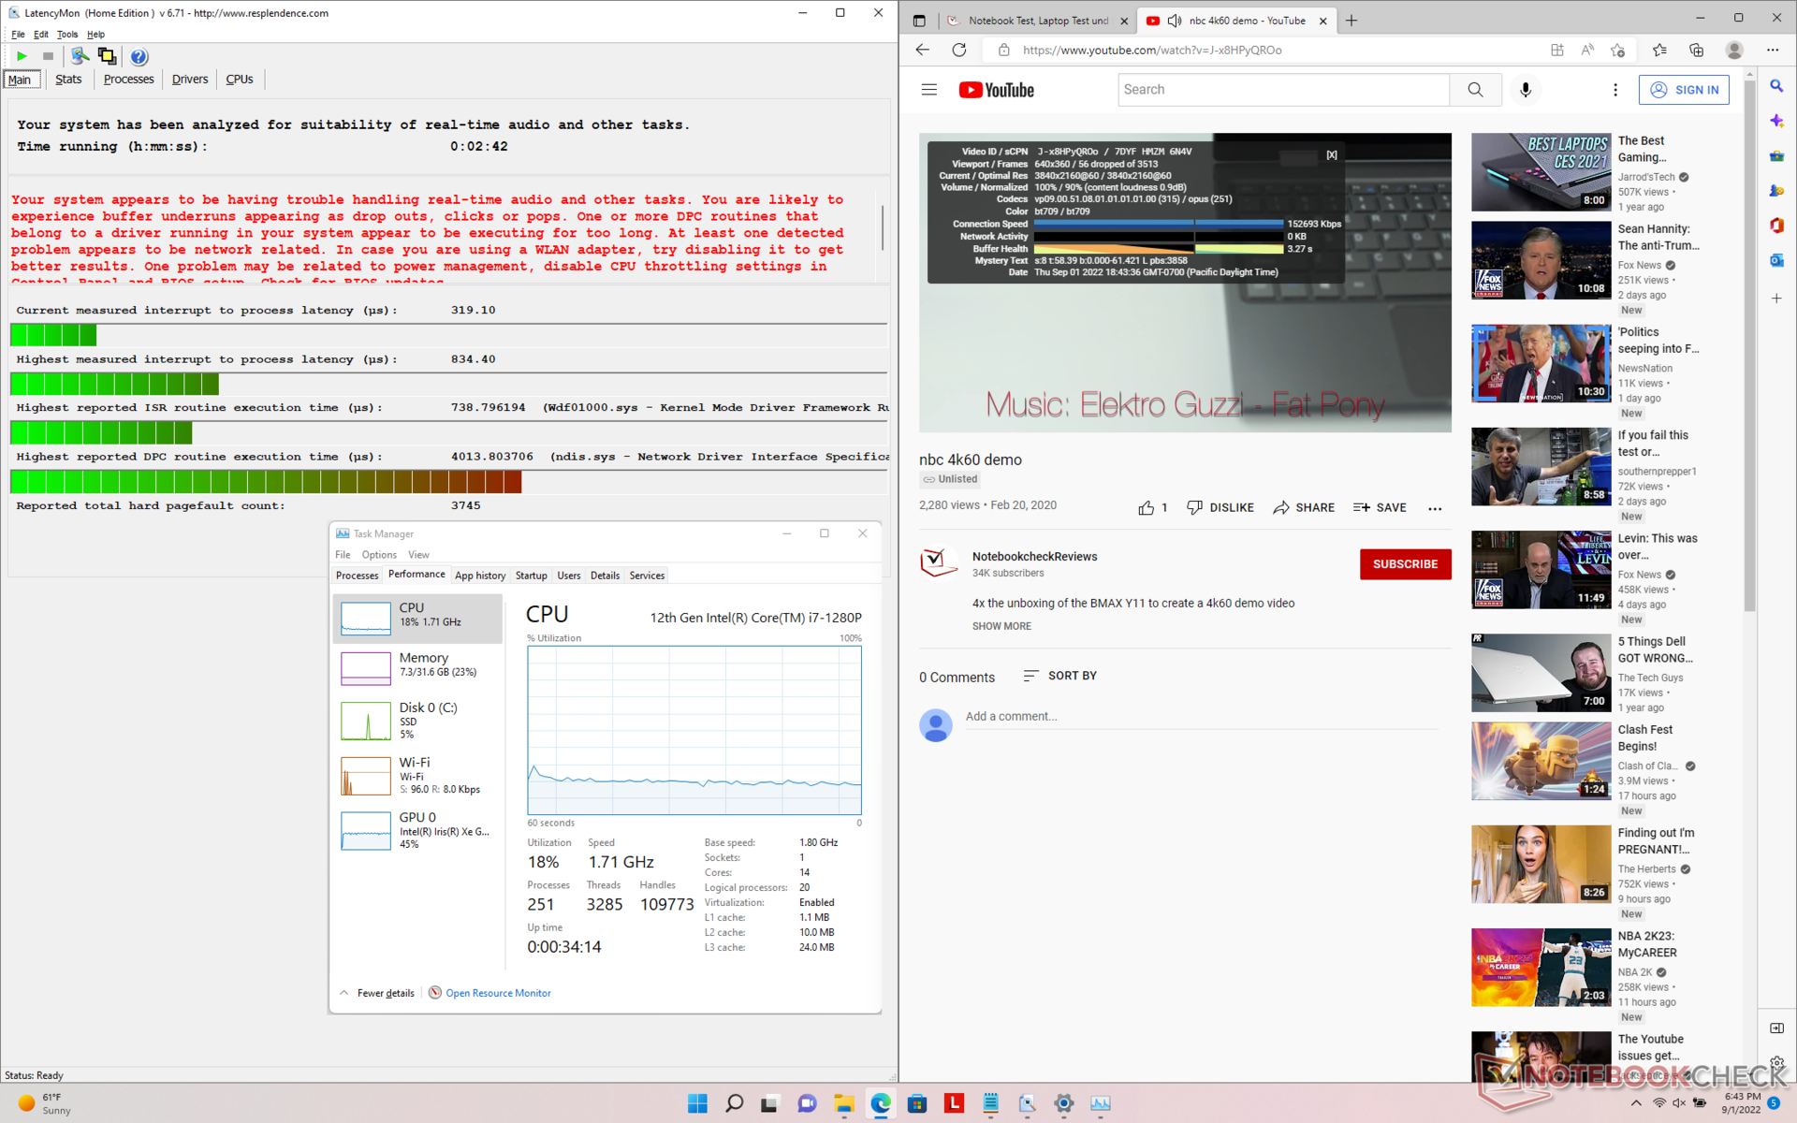
Task: Click the microphone voice search icon on YouTube
Action: pos(1525,90)
